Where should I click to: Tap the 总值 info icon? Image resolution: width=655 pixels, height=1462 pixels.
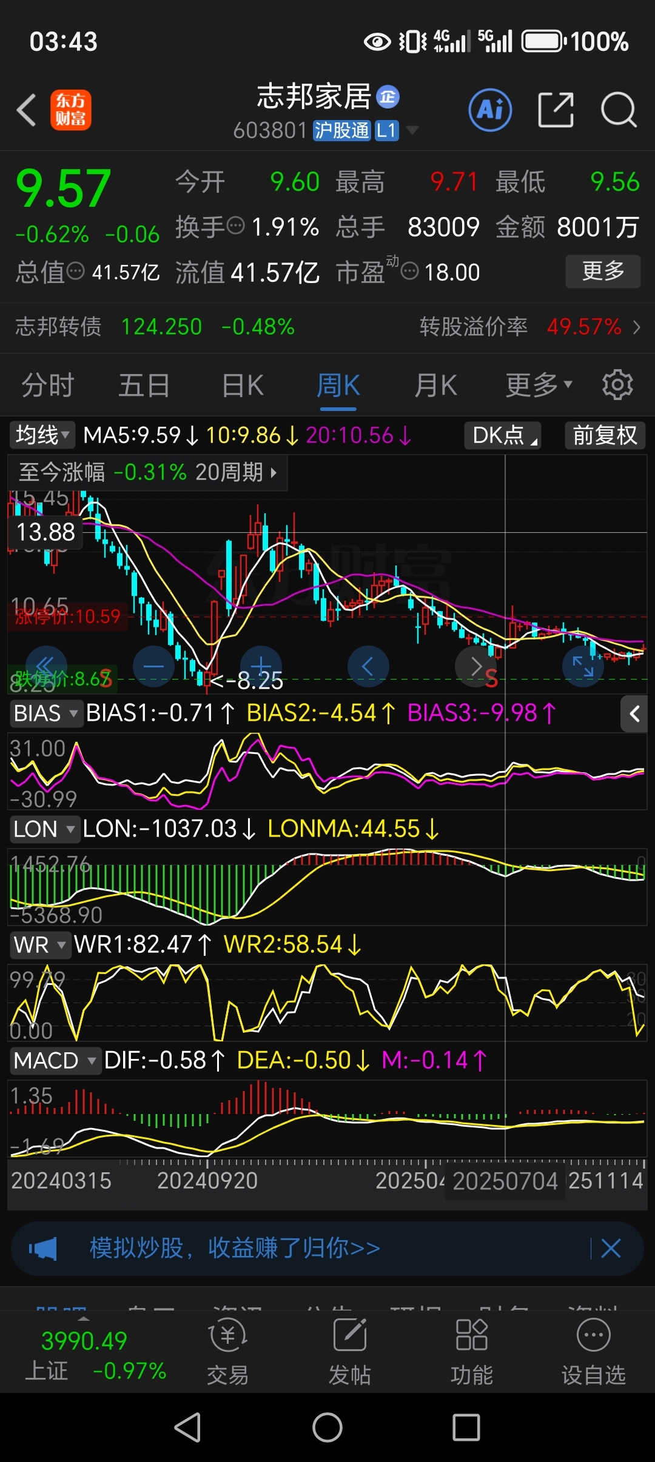click(75, 271)
